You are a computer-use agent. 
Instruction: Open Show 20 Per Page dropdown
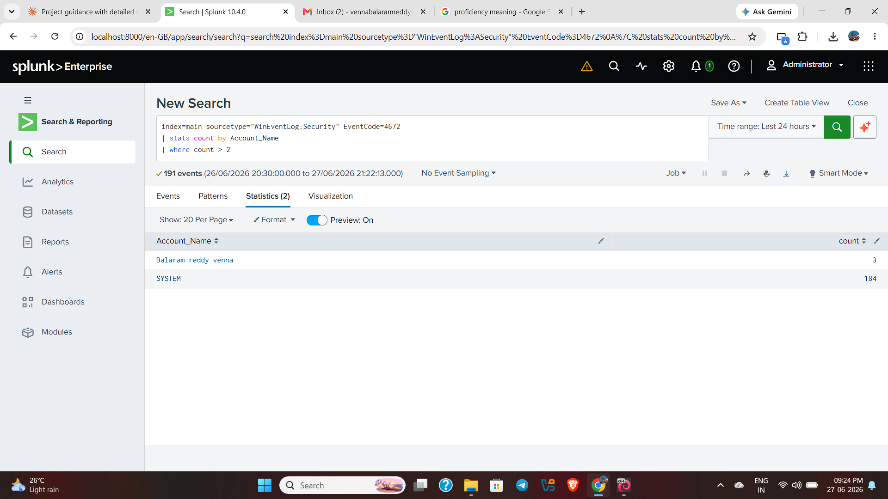(x=196, y=220)
